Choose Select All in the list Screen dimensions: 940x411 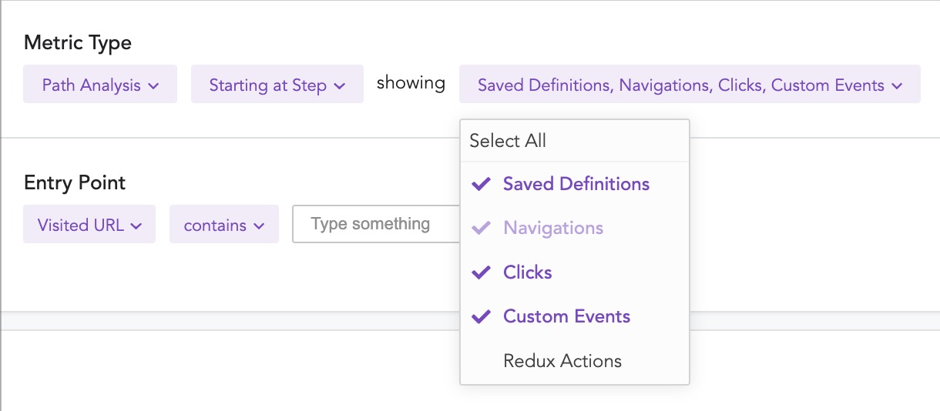pyautogui.click(x=508, y=141)
